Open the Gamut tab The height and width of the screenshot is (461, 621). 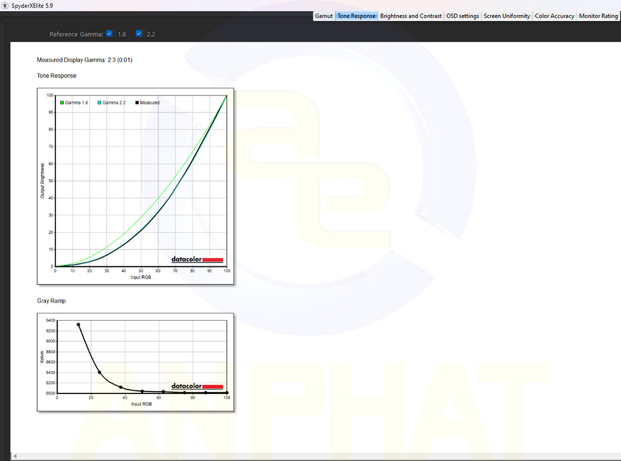coord(324,16)
